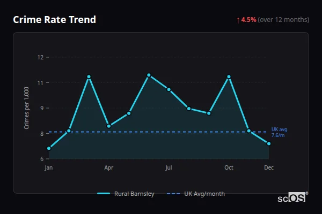Viewport: 322px width, 214px height.
Task: Click the Crimes per 1,000 axis title
Action: pyautogui.click(x=27, y=107)
